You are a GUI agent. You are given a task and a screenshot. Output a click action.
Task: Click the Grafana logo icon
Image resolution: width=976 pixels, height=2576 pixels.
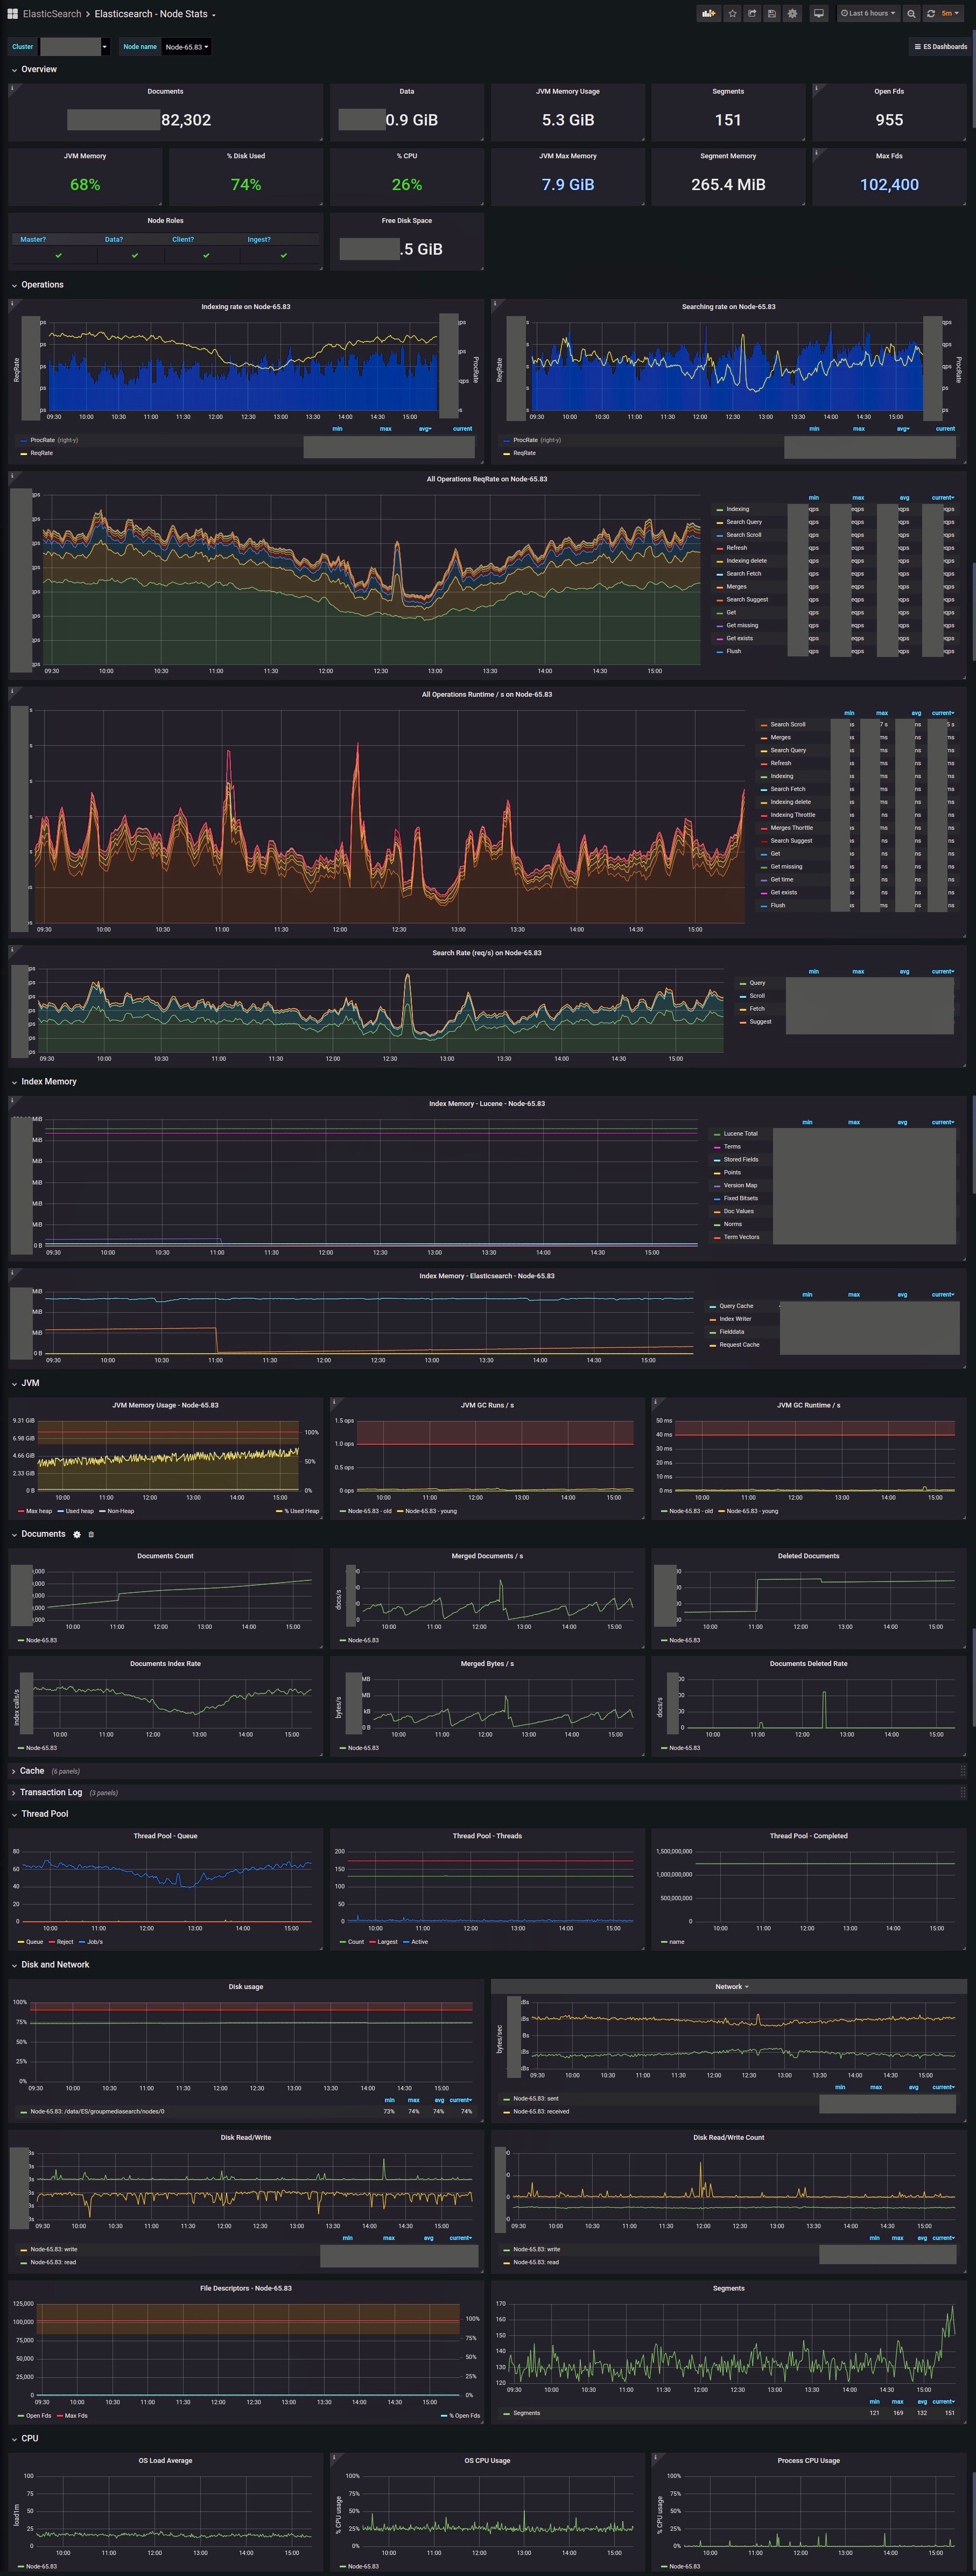click(x=12, y=14)
